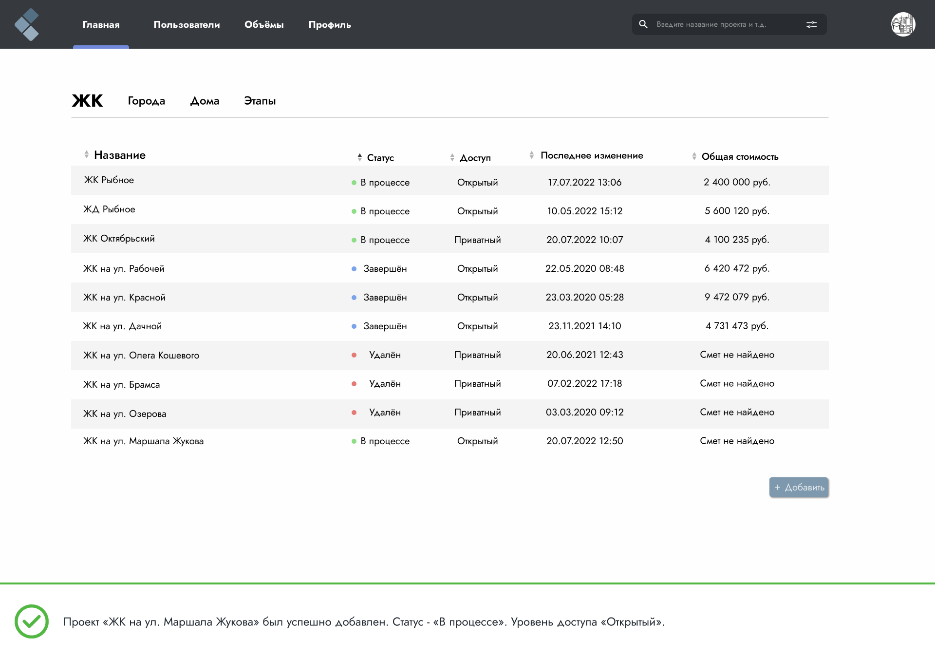This screenshot has width=935, height=658.
Task: Sort by Общая стоимость arrows
Action: [694, 156]
